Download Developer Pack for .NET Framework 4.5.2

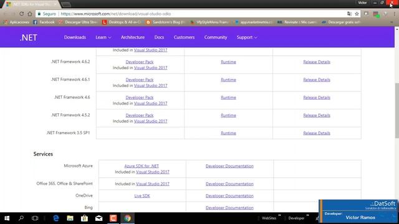(x=140, y=115)
